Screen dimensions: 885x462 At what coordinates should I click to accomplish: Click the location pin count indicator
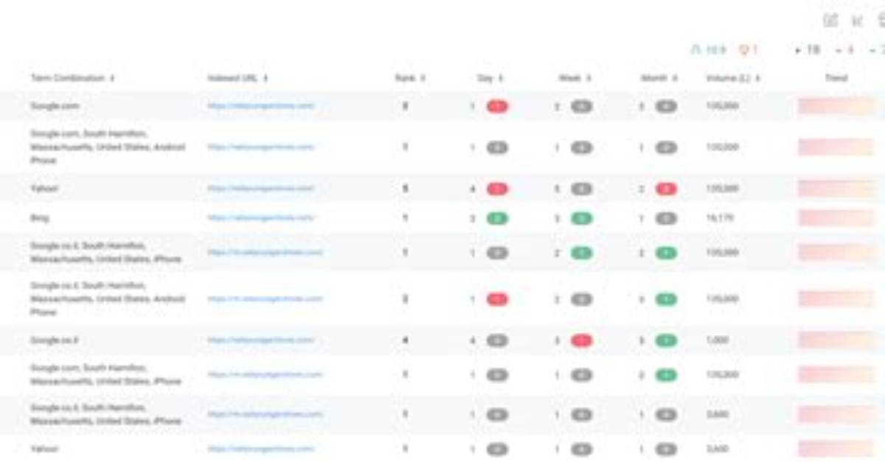749,50
